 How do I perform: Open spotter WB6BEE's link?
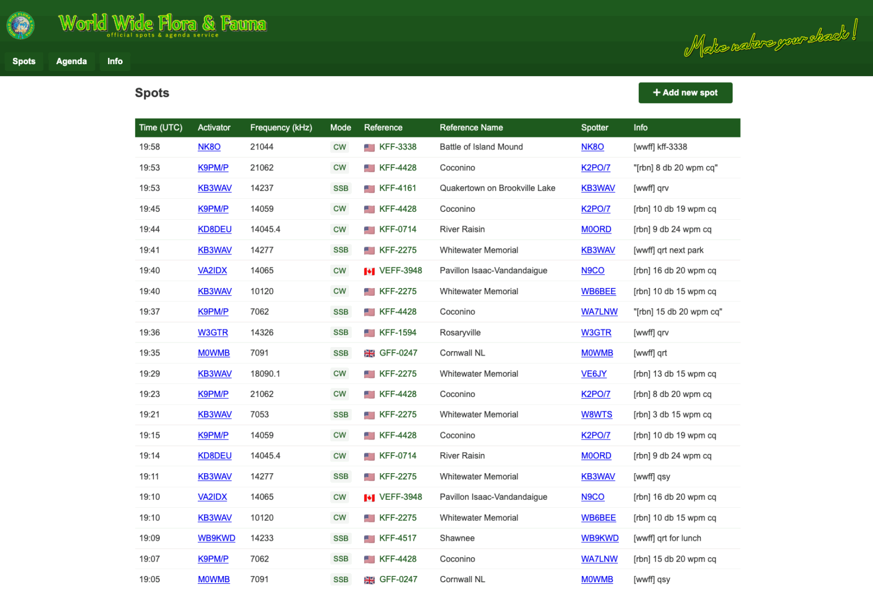598,291
